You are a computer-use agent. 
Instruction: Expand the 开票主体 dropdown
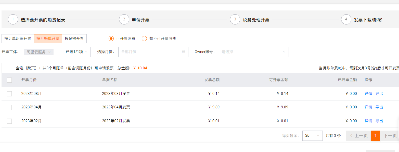point(86,52)
